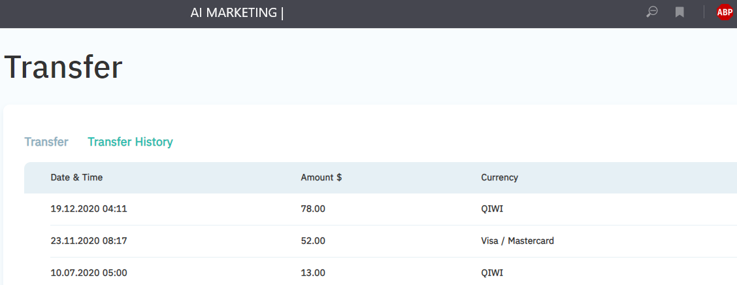Click the zoom out magnifier icon
The height and width of the screenshot is (285, 737).
tap(651, 12)
